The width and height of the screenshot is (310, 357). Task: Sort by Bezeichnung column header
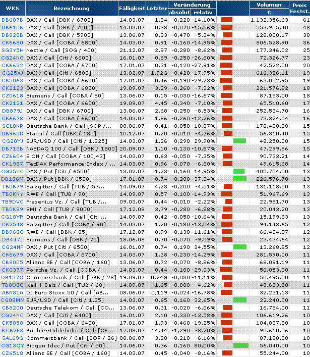(72, 9)
